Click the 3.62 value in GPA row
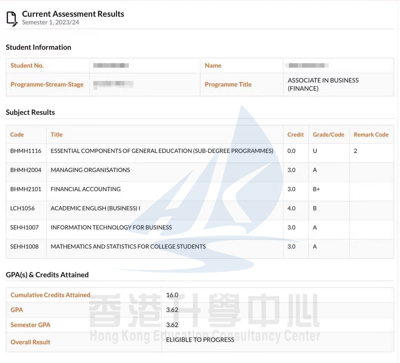Image resolution: width=400 pixels, height=363 pixels. (x=172, y=310)
